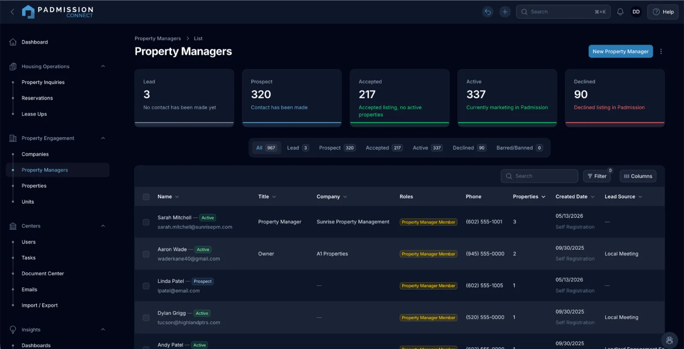Open Properties in sidebar
The height and width of the screenshot is (349, 684).
[x=34, y=186]
